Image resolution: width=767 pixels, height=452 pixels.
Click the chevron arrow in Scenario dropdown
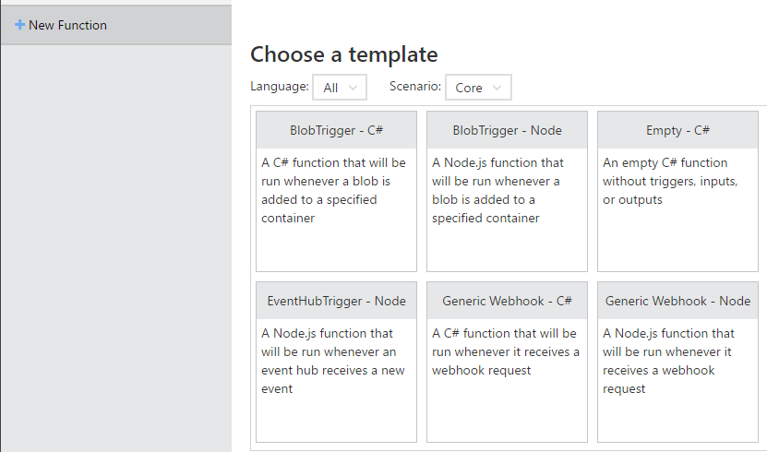tap(497, 88)
